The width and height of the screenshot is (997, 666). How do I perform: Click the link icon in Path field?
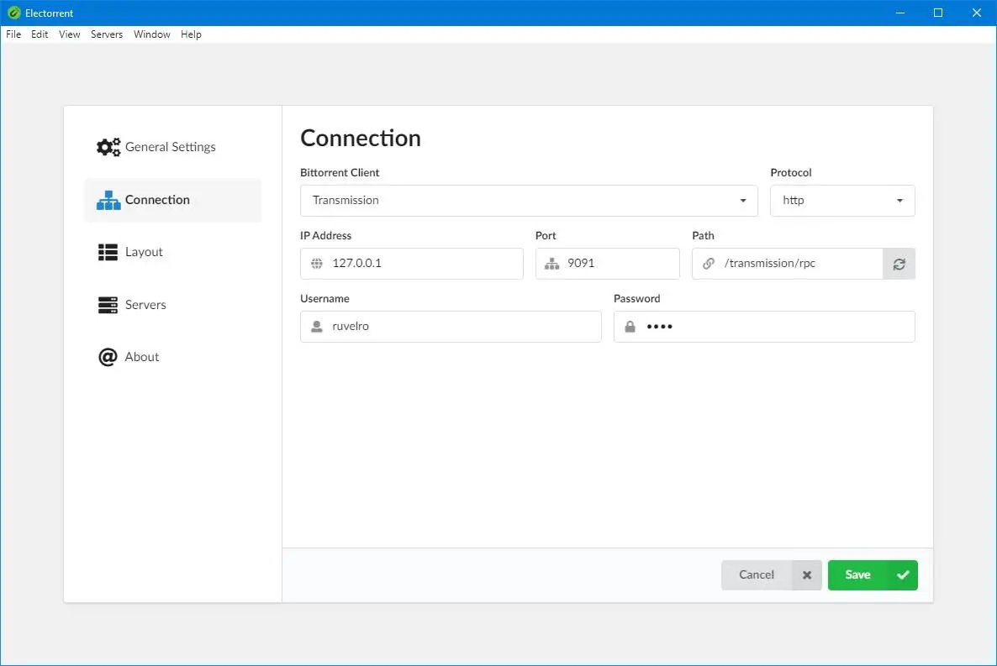tap(709, 263)
